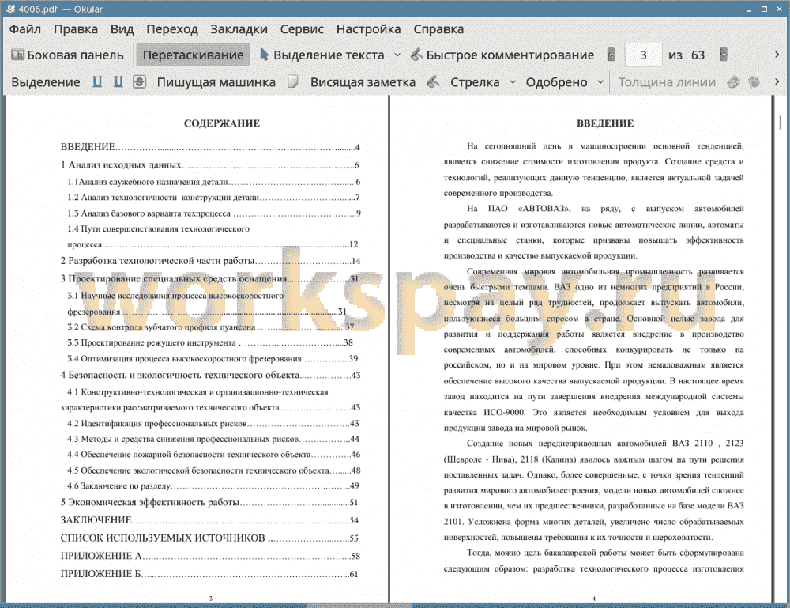Image resolution: width=790 pixels, height=608 pixels.
Task: Open the Одобрено stamp dropdown arrow
Action: pos(600,82)
